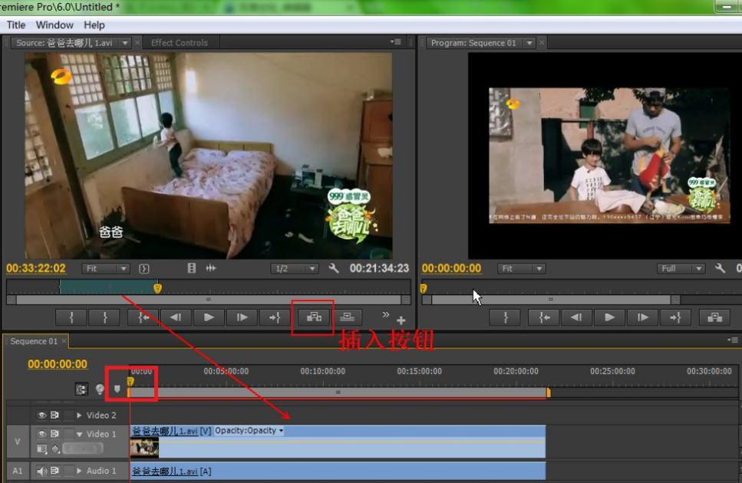Click the Lift button in Program monitor

point(714,317)
